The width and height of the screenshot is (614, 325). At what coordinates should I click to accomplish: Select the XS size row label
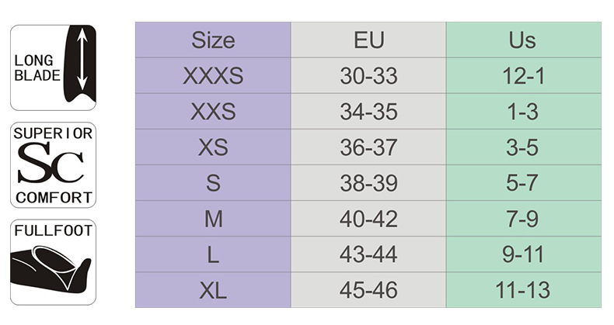pyautogui.click(x=213, y=147)
